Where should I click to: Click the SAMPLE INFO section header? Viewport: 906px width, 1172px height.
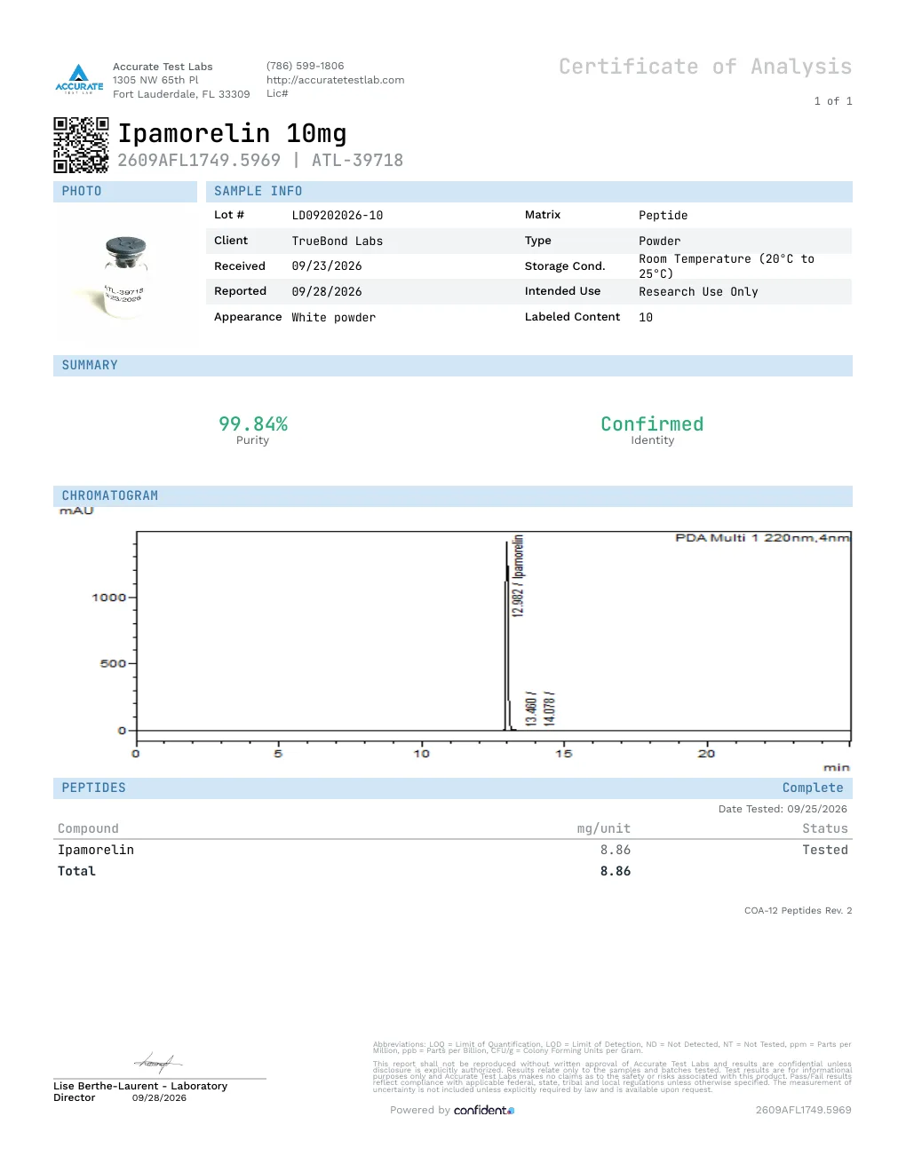coord(529,192)
